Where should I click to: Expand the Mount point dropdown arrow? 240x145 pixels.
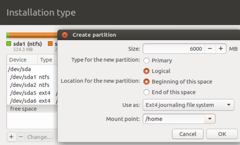pyautogui.click(x=210, y=119)
